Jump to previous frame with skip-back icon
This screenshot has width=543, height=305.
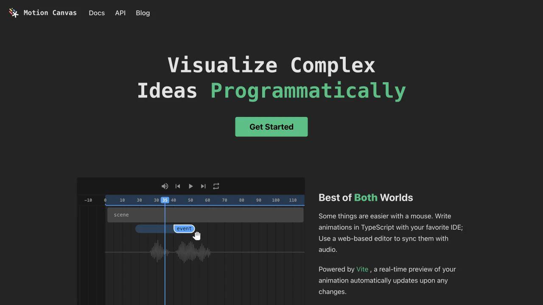coord(178,186)
